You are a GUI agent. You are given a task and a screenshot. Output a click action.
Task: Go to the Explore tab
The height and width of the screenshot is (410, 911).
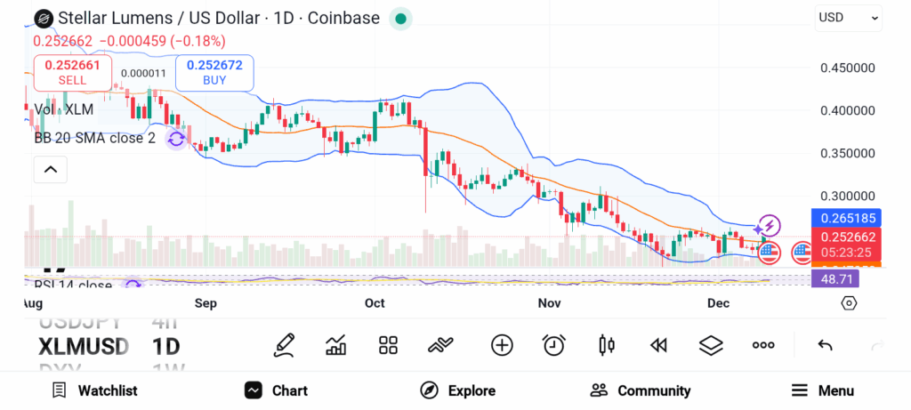point(457,390)
